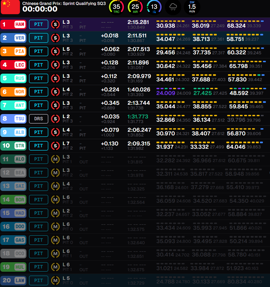This screenshot has width=270, height=287.
Task: Click the Chinese Grand Prix Sprint Qualifying SQ3 title
Action: click(x=64, y=4)
